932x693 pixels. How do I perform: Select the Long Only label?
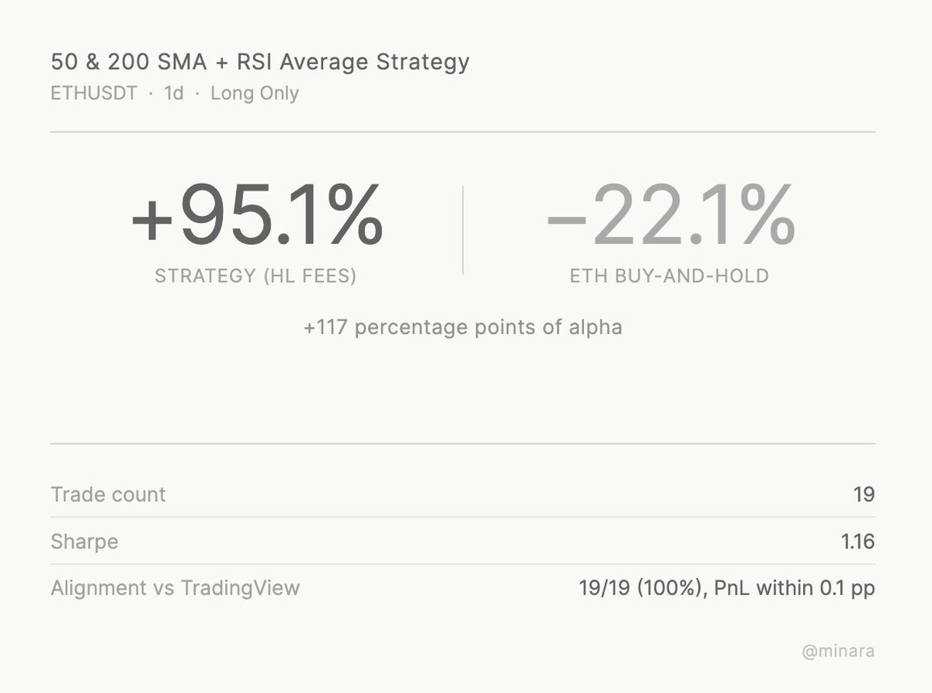click(255, 94)
